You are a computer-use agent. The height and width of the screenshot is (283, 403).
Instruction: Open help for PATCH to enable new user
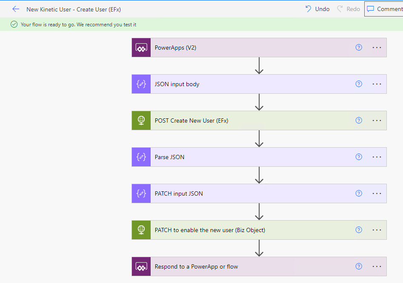click(x=359, y=230)
